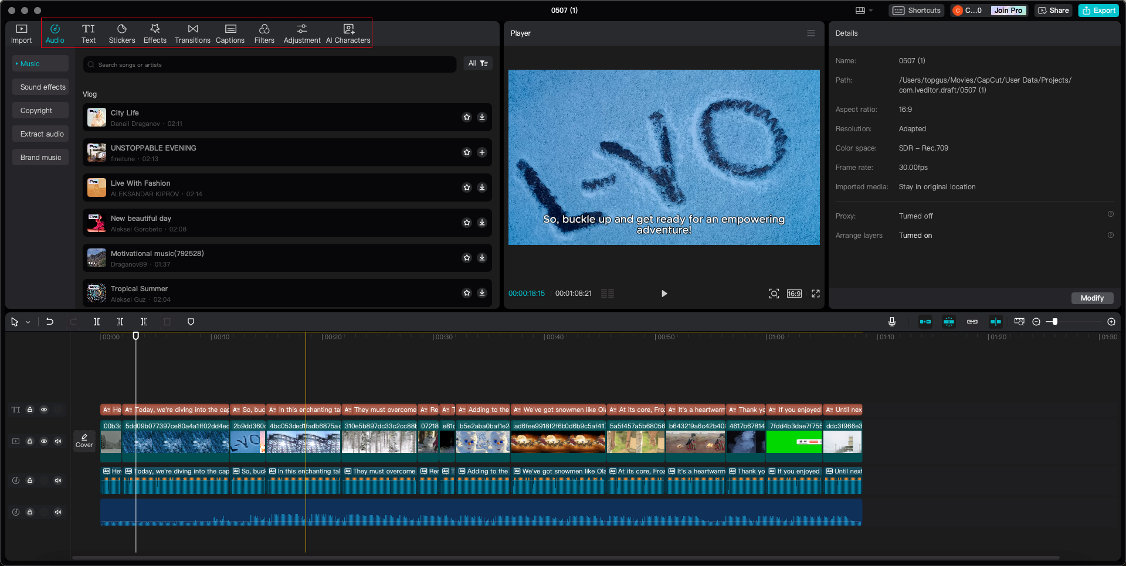Mute the audio track with the speaker icon
Image resolution: width=1126 pixels, height=566 pixels.
pyautogui.click(x=57, y=480)
